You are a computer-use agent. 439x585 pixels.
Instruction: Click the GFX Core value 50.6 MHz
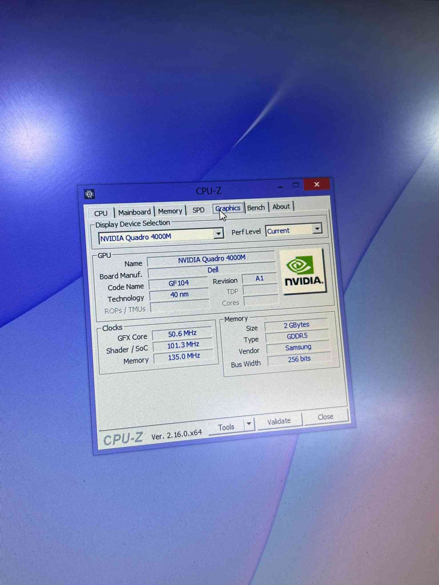182,333
